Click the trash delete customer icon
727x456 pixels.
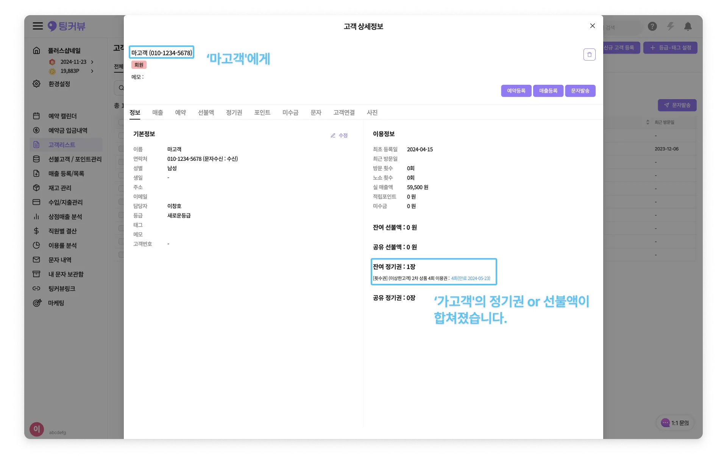coord(589,54)
